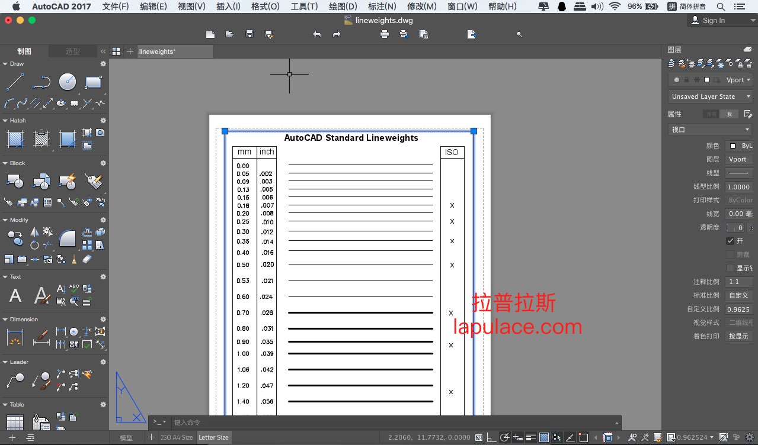
Task: Collapse the Hatch panel section
Action: tap(5, 121)
